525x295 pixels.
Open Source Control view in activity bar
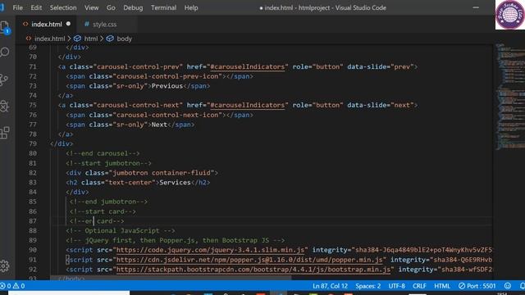(4, 79)
